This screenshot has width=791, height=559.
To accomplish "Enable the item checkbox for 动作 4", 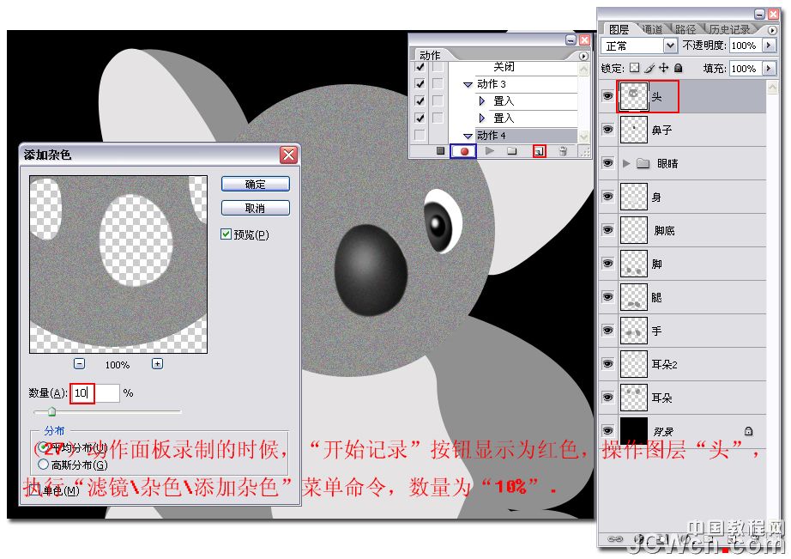I will [x=420, y=136].
